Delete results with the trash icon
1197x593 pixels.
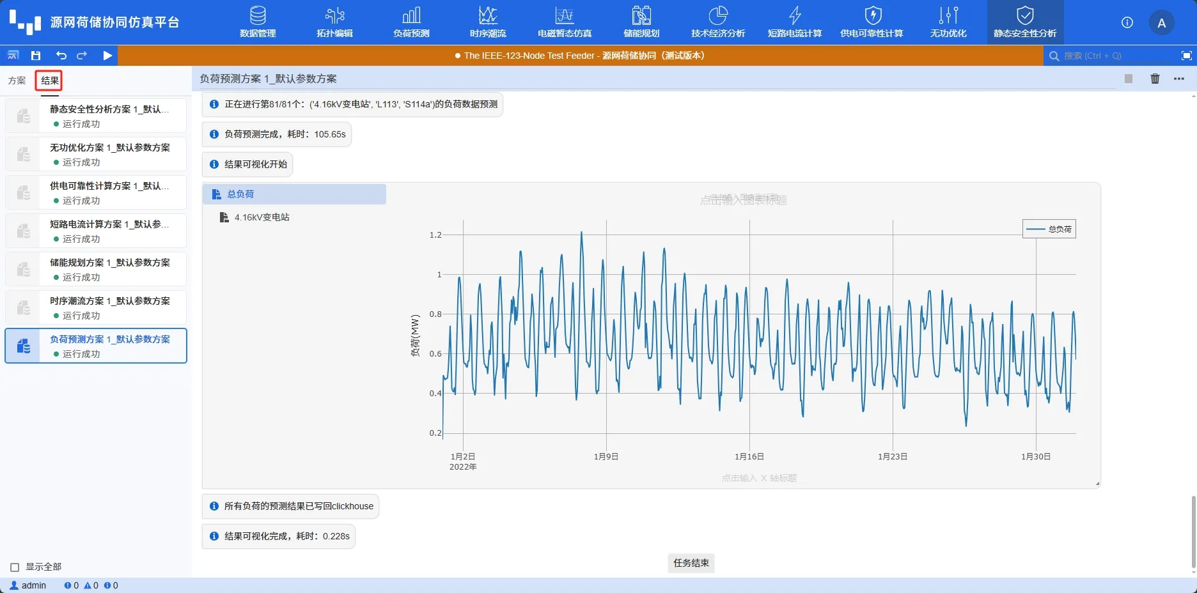(x=1155, y=79)
